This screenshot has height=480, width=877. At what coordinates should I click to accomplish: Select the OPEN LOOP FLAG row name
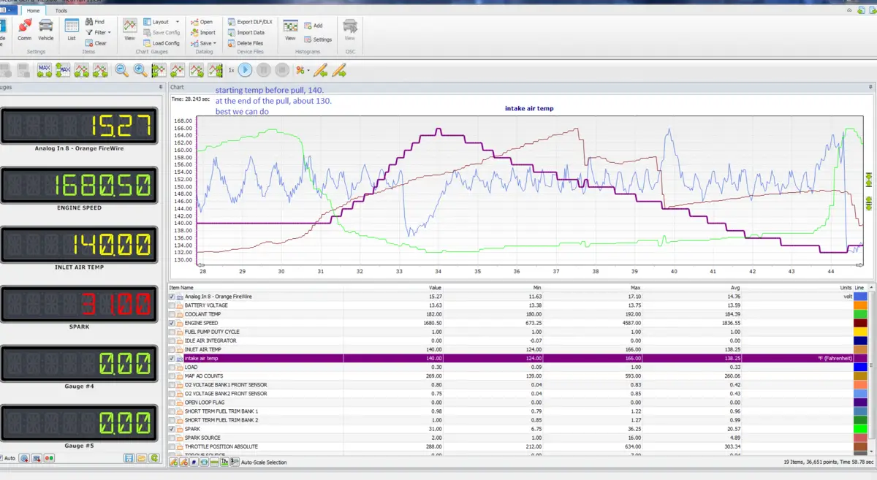pyautogui.click(x=204, y=403)
